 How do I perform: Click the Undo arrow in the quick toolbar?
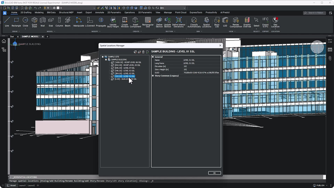[x=36, y=8]
